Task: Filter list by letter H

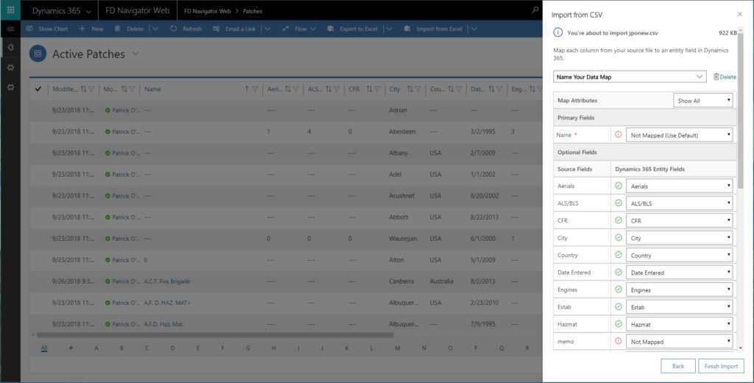Action: pos(274,348)
